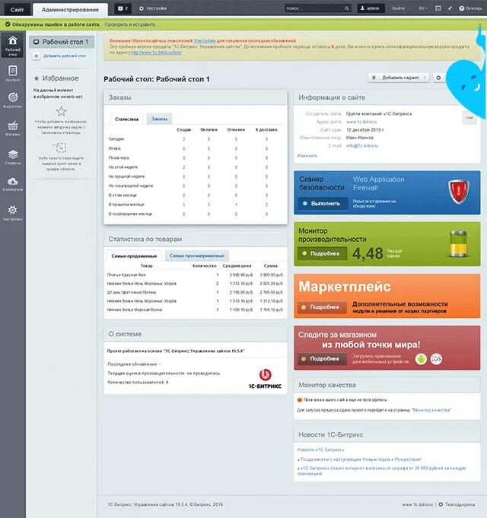The image size is (487, 518).
Task: Open news about штраф 30 000 рублей
Action: 381,471
